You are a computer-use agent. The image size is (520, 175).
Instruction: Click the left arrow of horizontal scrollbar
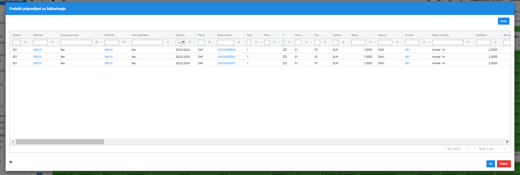[13, 142]
